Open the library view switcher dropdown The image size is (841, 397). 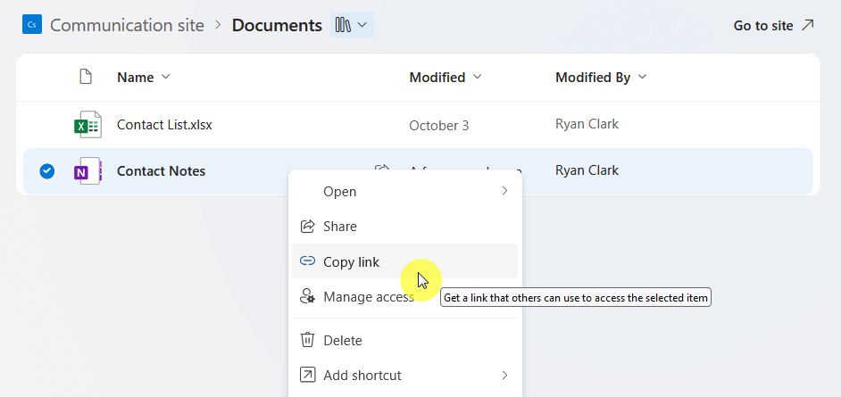click(x=352, y=25)
